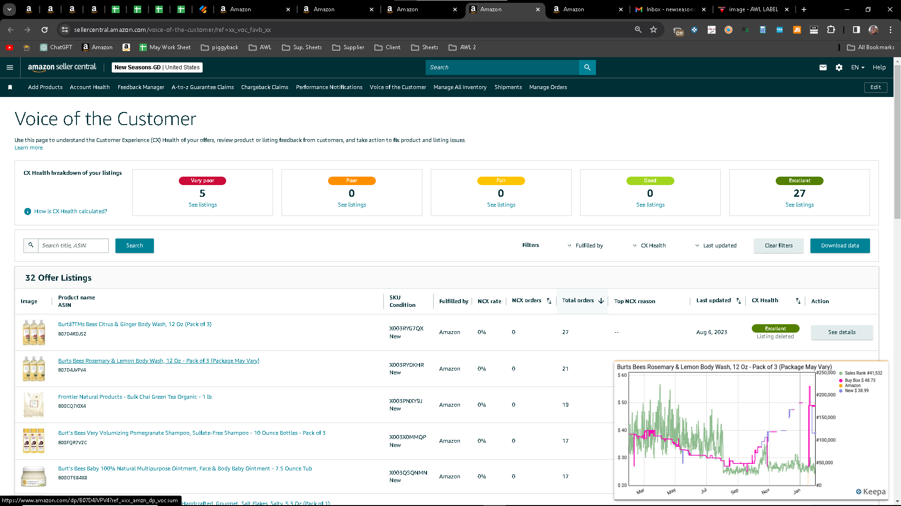Open the Burt's Bees Baby Multipurpose Ointment link
901x506 pixels.
click(x=185, y=469)
